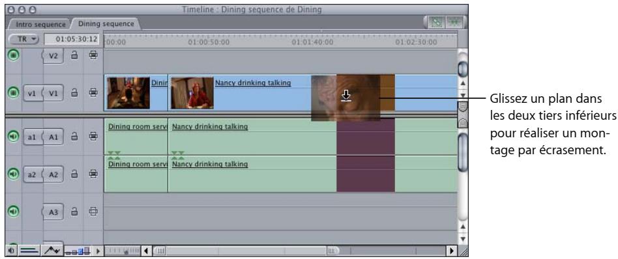Adjust the Zoom control slider
618x259 pixels.
123,251
